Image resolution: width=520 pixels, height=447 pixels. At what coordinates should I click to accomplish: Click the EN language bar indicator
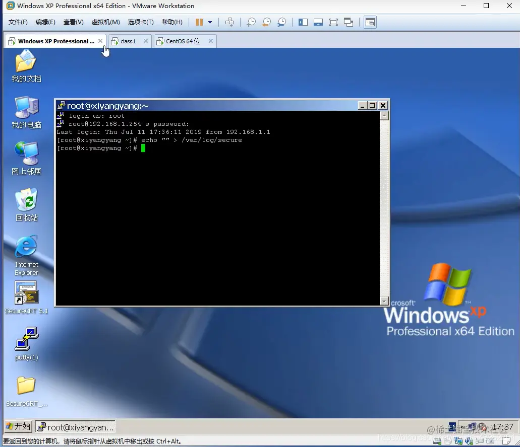pos(452,427)
